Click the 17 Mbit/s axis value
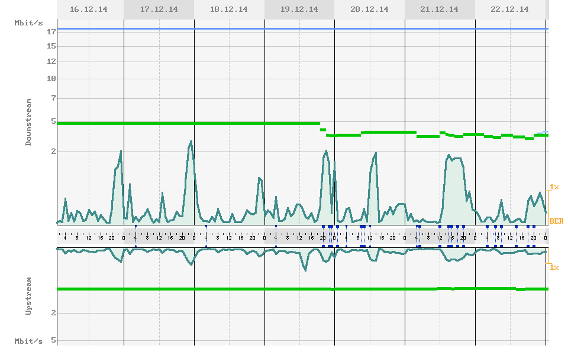This screenshot has height=355, width=568. tap(52, 33)
